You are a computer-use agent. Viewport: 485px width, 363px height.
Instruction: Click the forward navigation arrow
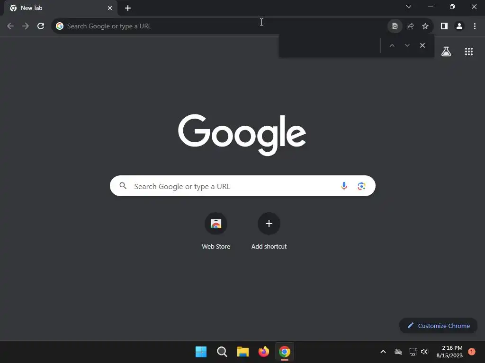(x=26, y=26)
